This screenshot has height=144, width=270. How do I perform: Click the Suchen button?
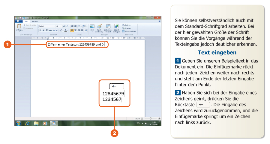pyautogui.click(x=126, y=25)
